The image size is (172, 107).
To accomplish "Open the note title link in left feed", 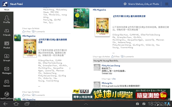I will [x=53, y=41].
